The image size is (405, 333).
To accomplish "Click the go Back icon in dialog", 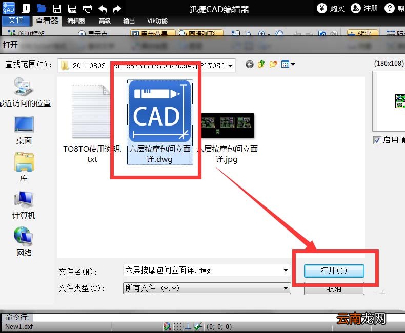I will tap(250, 64).
